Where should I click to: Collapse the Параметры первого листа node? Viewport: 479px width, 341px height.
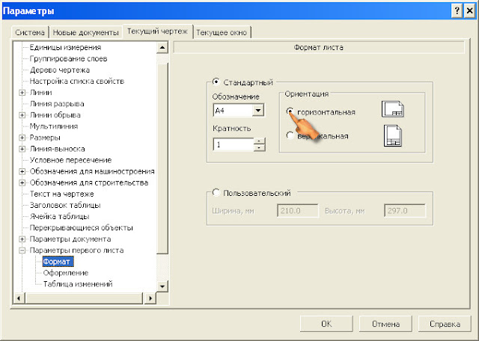(x=22, y=251)
